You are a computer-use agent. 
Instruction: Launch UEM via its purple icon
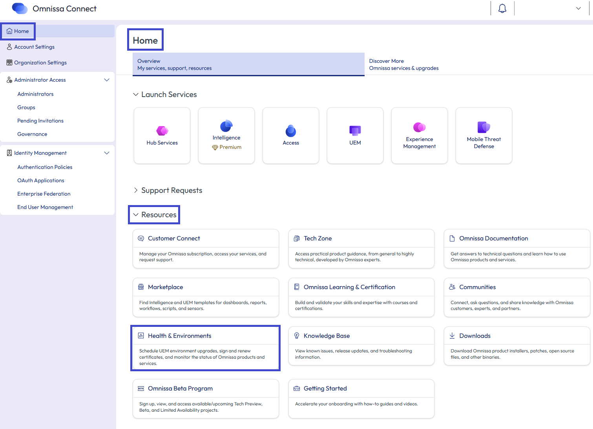pos(355,130)
